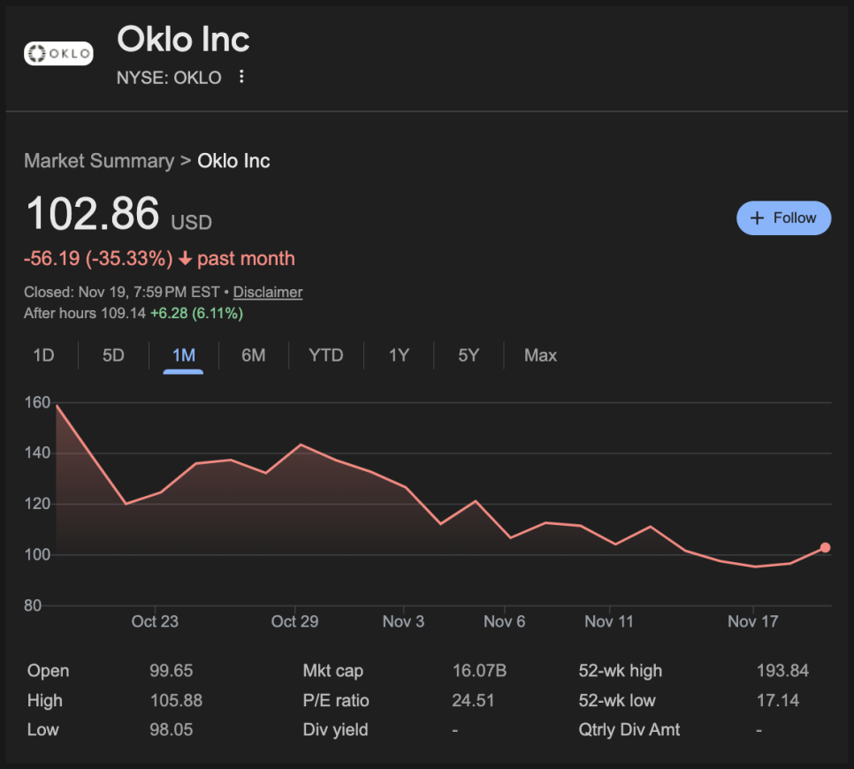The width and height of the screenshot is (854, 769).
Task: Click the 102.86 current price value
Action: point(93,215)
